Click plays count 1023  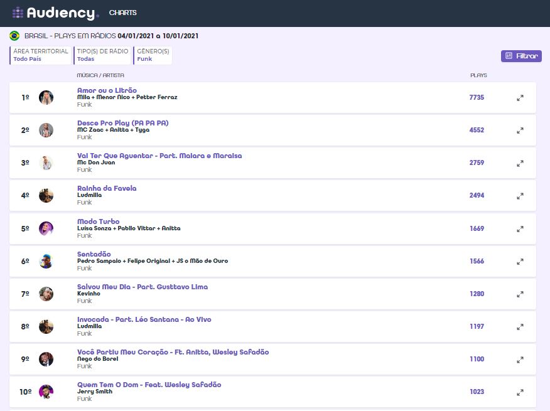pyautogui.click(x=477, y=392)
